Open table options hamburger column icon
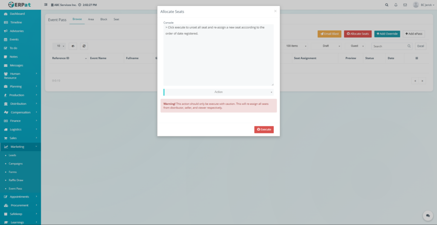 pos(417,58)
